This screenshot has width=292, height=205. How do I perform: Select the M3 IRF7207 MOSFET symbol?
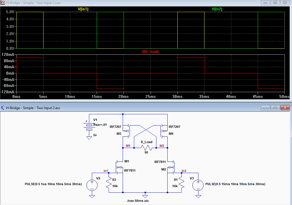point(126,131)
